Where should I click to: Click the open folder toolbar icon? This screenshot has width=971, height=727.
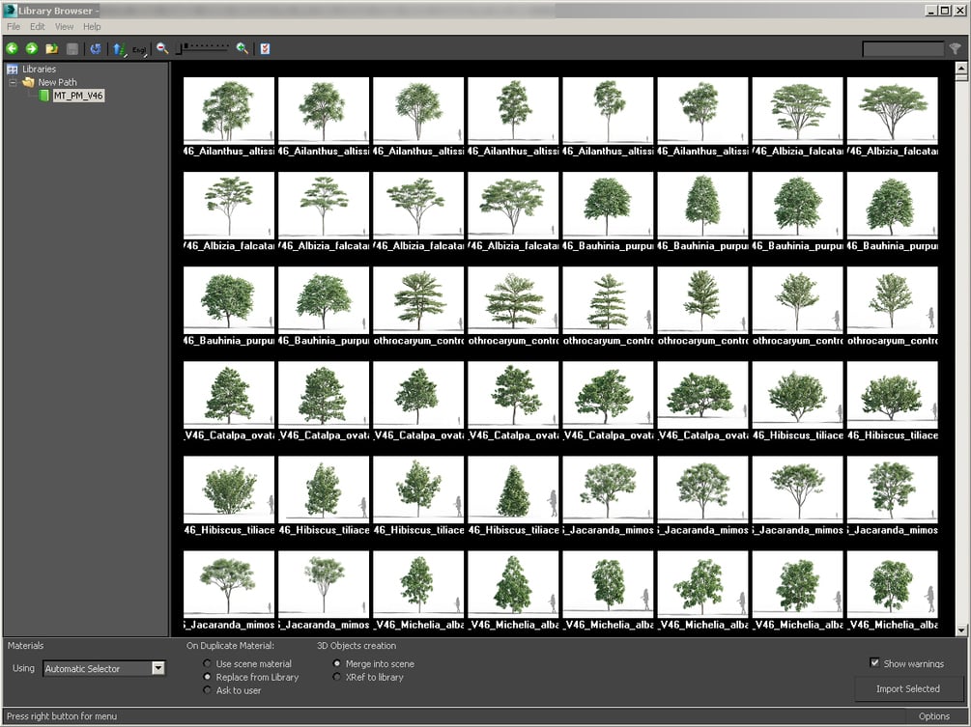52,48
